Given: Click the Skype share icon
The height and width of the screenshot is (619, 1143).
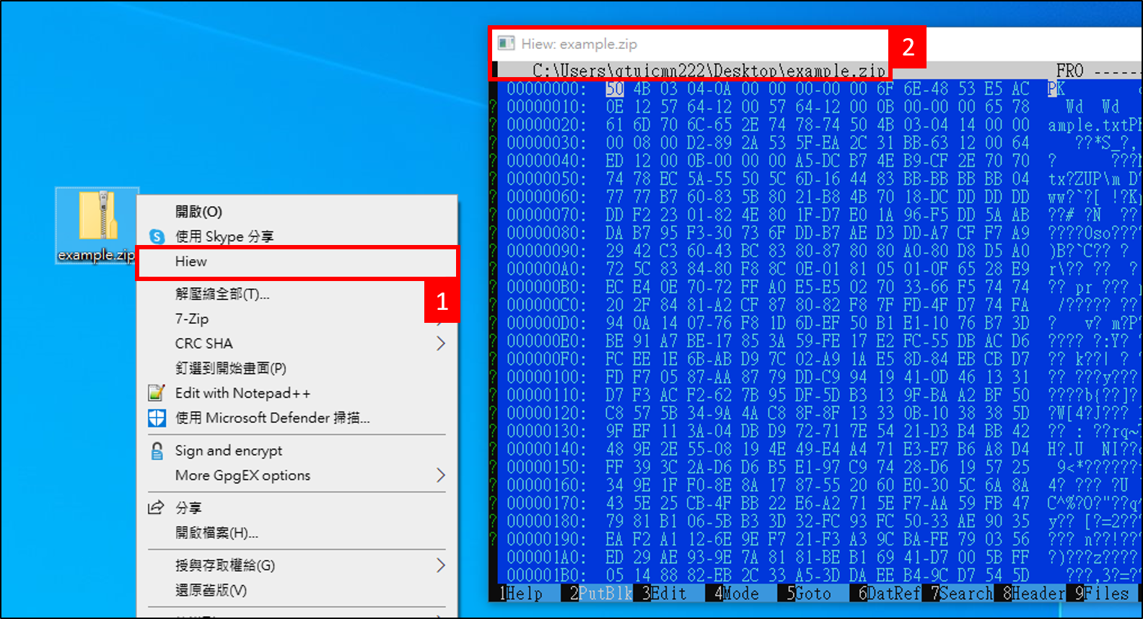Looking at the screenshot, I should (x=157, y=236).
